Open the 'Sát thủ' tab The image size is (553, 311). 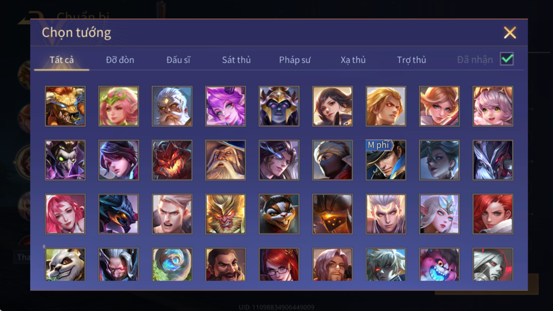236,60
